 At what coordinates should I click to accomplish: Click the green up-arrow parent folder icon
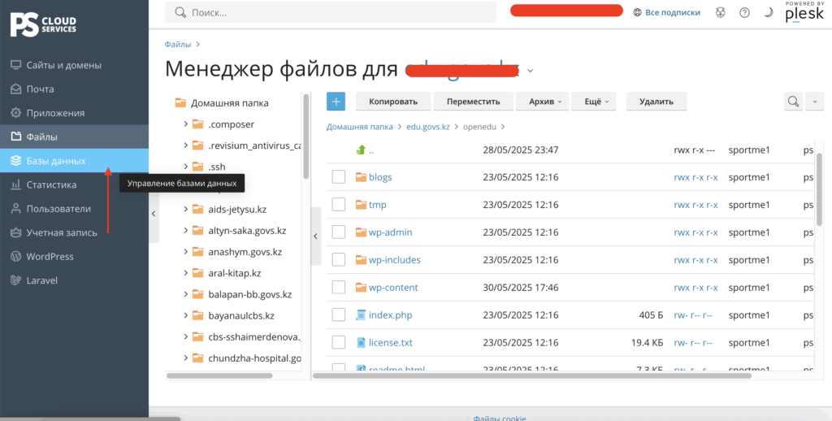(x=362, y=150)
